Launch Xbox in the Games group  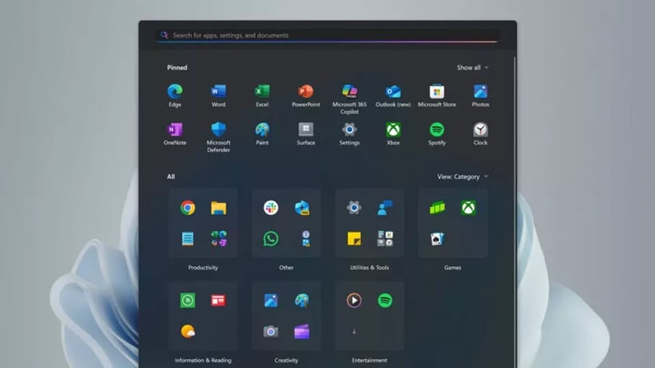pyautogui.click(x=468, y=208)
